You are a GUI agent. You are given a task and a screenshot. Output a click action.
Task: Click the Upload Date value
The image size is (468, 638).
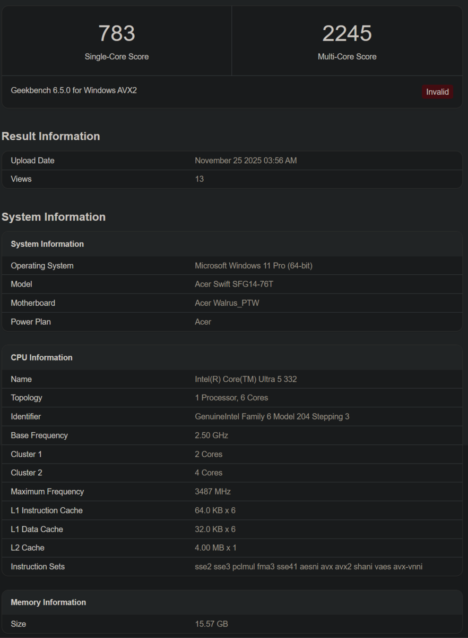tap(246, 161)
